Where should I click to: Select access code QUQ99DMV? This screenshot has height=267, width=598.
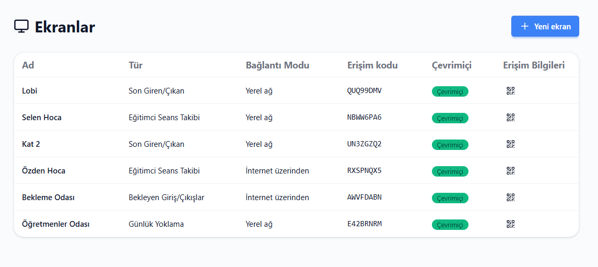(365, 91)
